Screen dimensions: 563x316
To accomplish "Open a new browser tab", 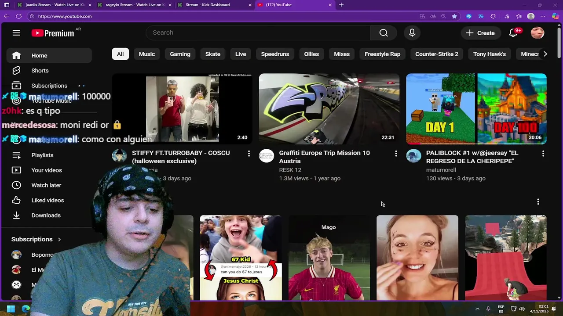I will (x=341, y=5).
